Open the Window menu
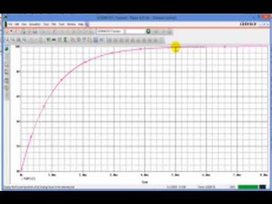The image size is (272, 204). point(71,24)
